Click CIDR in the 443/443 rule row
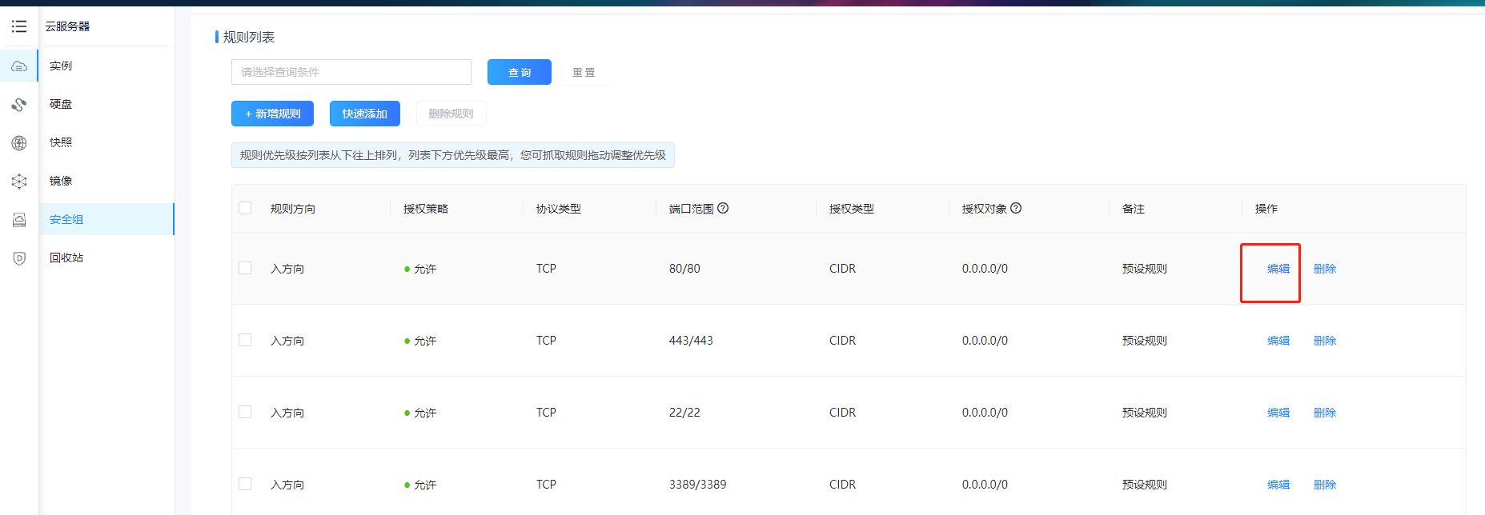The height and width of the screenshot is (515, 1485). (842, 341)
